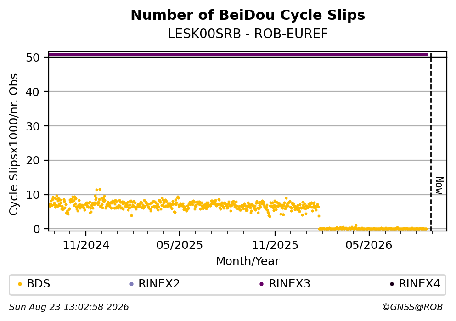
Task: Click the ©GNSS@ROB copyright text
Action: (412, 307)
